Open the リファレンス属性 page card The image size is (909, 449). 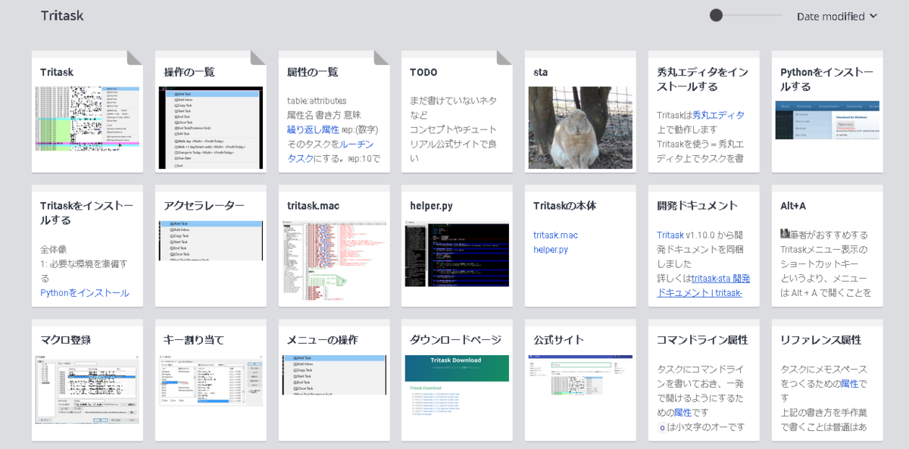click(x=827, y=380)
